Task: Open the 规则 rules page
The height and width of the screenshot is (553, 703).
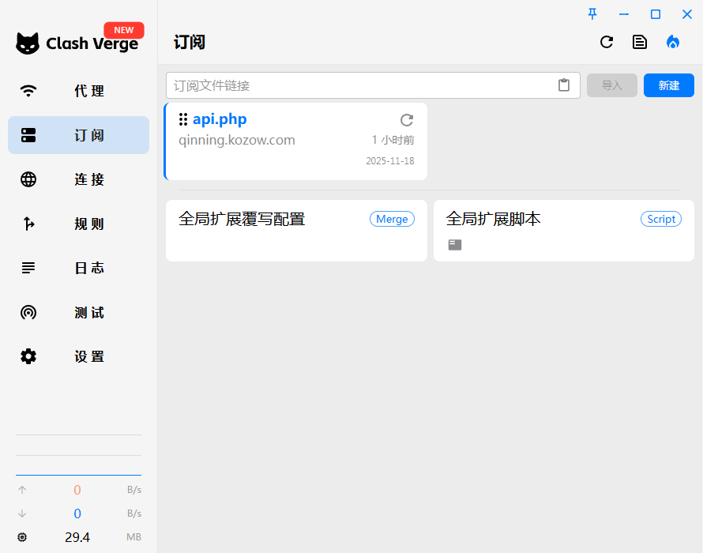Action: coord(78,224)
